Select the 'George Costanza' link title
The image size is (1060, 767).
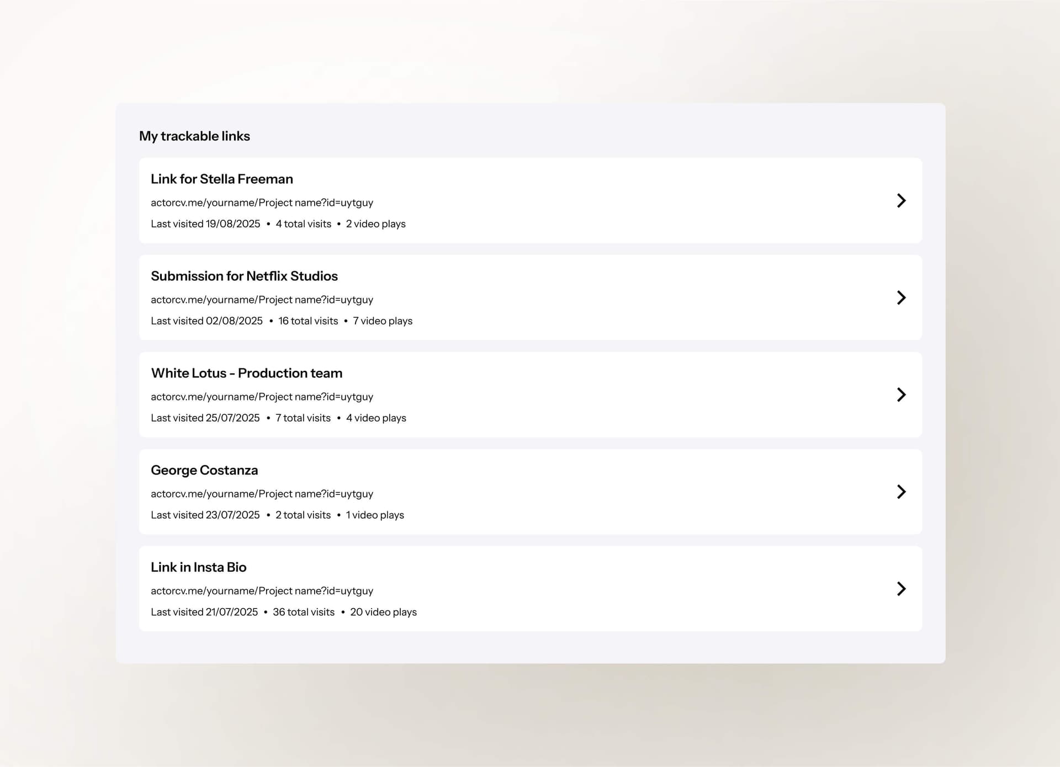click(x=204, y=470)
